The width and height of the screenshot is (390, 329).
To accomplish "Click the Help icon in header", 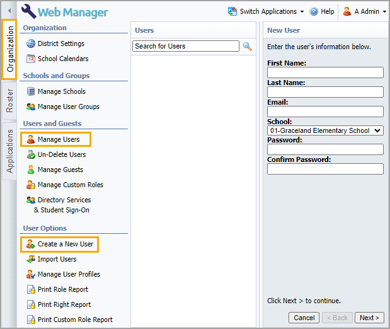I will point(314,11).
